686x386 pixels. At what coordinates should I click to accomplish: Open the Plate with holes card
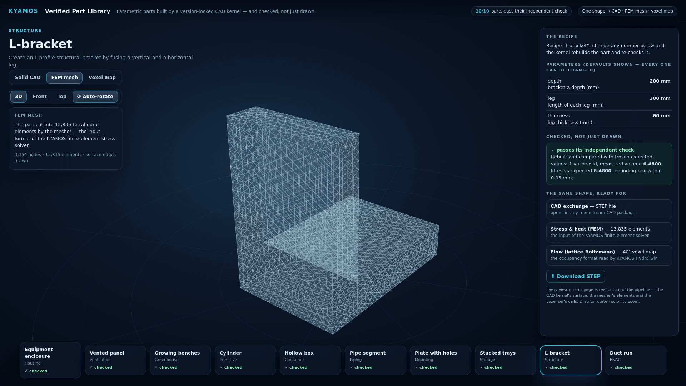point(441,360)
